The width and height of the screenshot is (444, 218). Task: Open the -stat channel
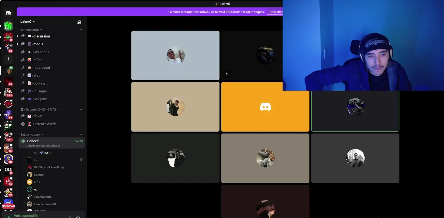(52, 75)
